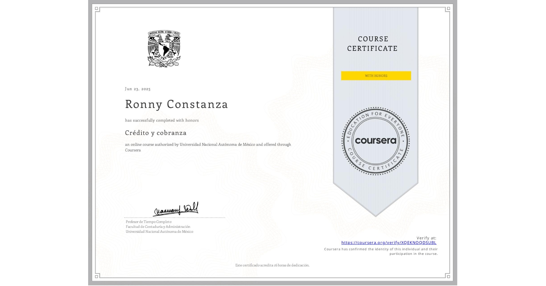The height and width of the screenshot is (286, 546).
Task: Click the COURSE CERTIFICATE heading
Action: (373, 44)
